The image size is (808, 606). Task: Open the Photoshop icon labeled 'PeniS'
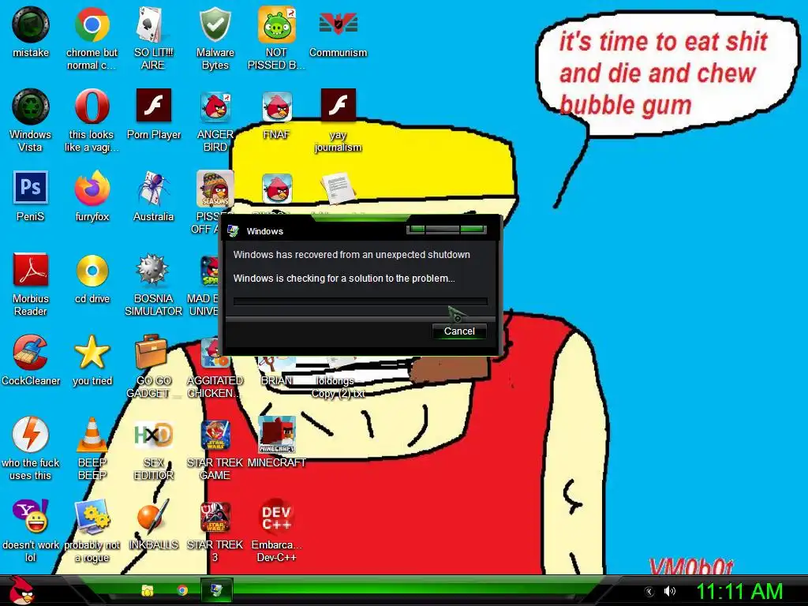31,188
